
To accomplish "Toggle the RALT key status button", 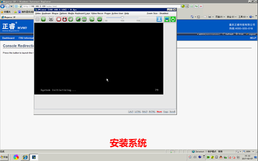I will click(145, 112).
